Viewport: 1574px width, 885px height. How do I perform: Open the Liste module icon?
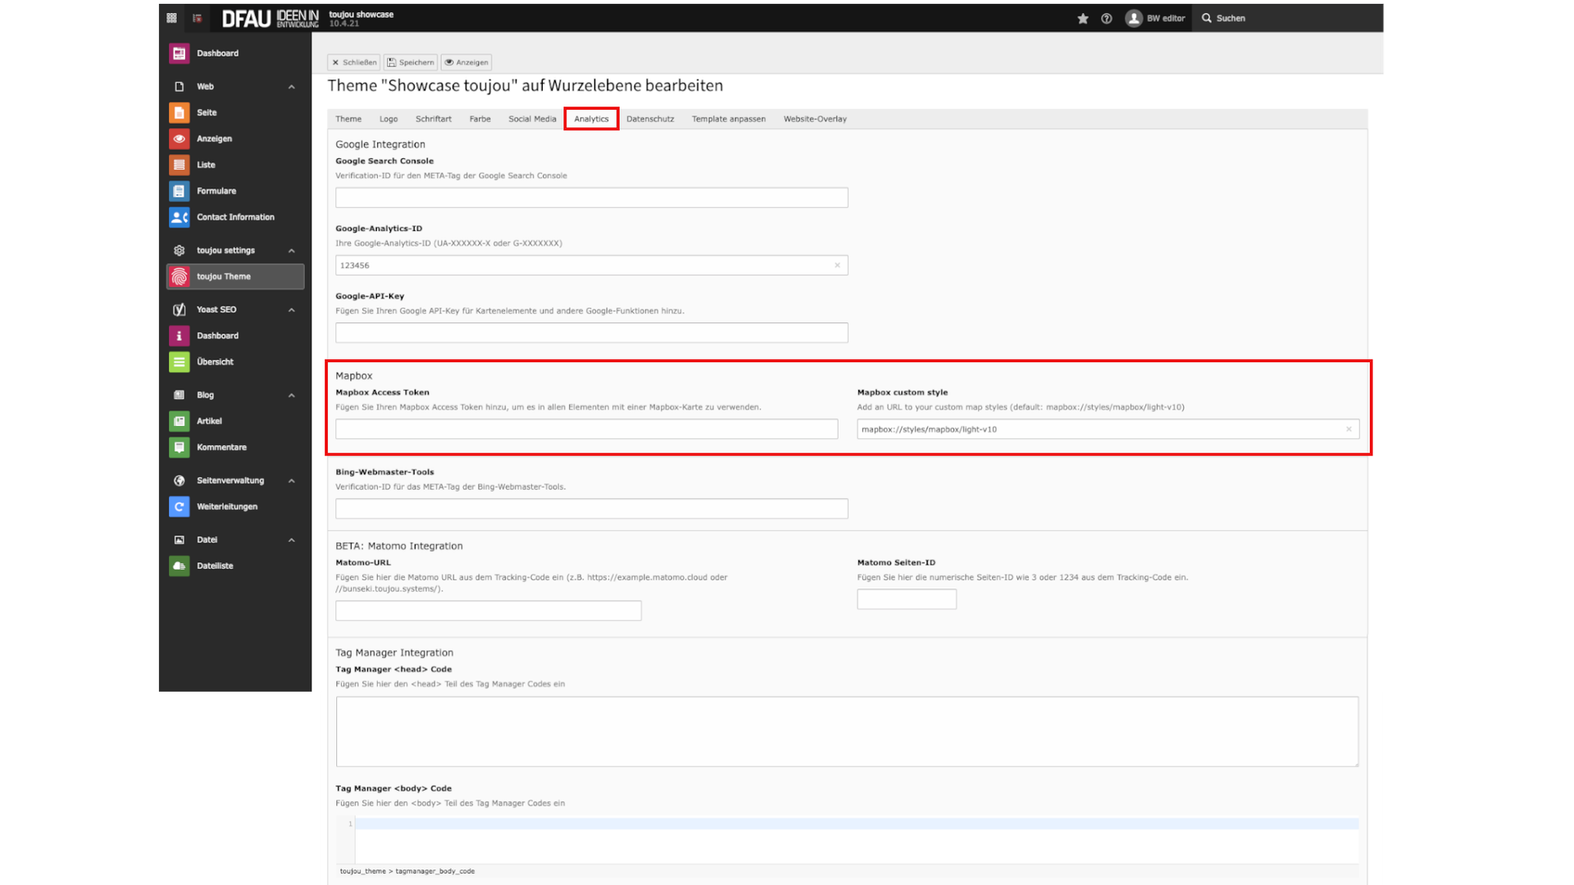pos(179,165)
